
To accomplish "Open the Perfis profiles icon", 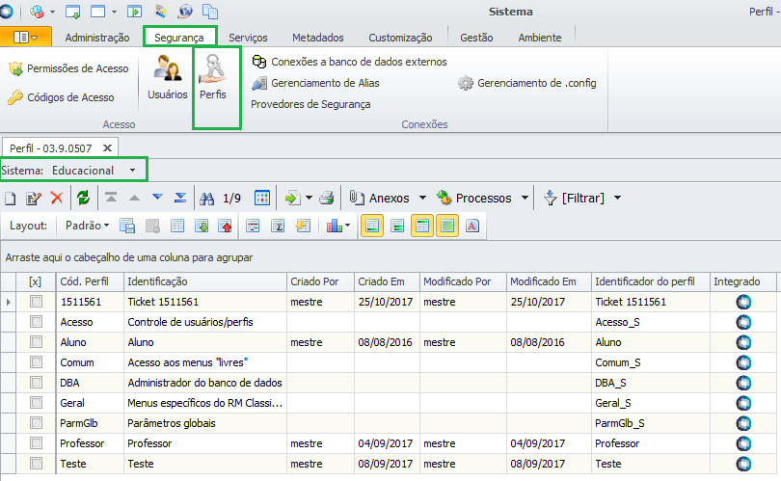I will 213,77.
